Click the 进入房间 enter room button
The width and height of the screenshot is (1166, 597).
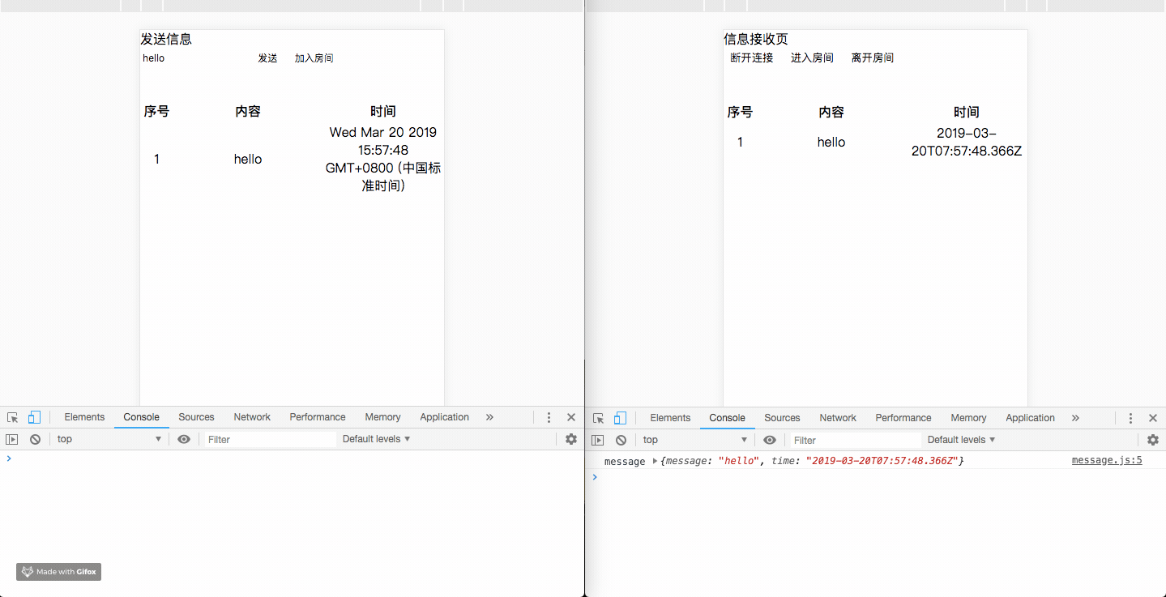pos(812,58)
